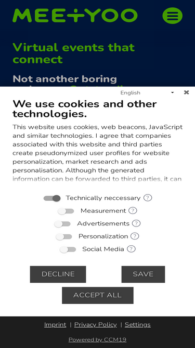Show help for Personalization cookies

pyautogui.click(x=135, y=236)
